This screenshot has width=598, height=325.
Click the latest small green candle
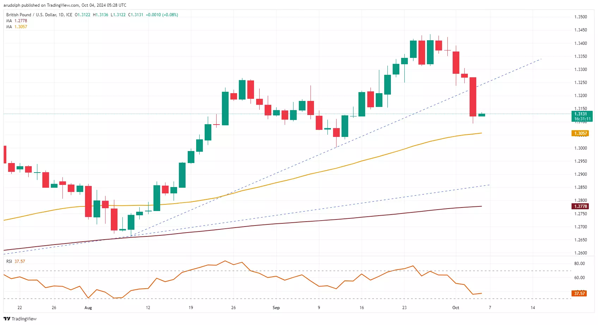(482, 115)
